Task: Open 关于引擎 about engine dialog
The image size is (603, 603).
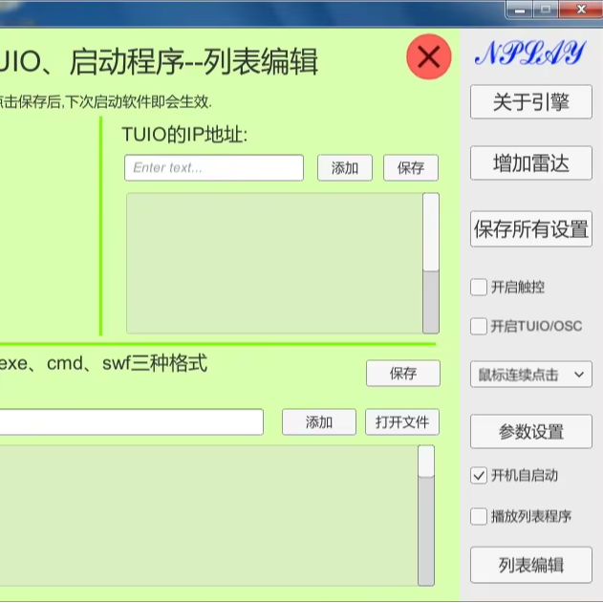Action: click(x=531, y=102)
